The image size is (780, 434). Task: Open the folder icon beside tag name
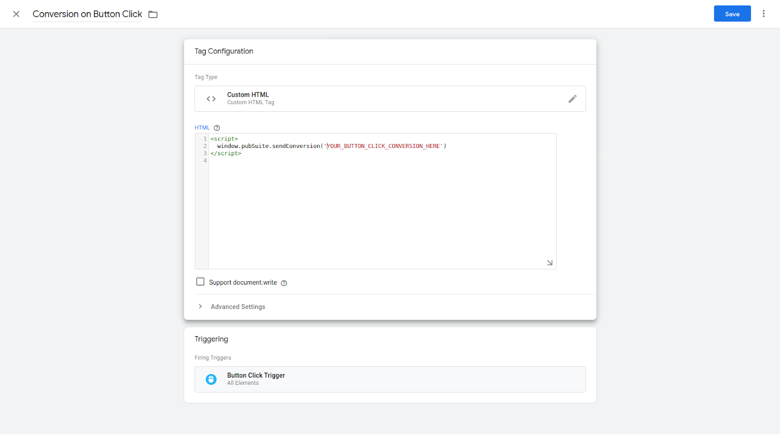153,15
